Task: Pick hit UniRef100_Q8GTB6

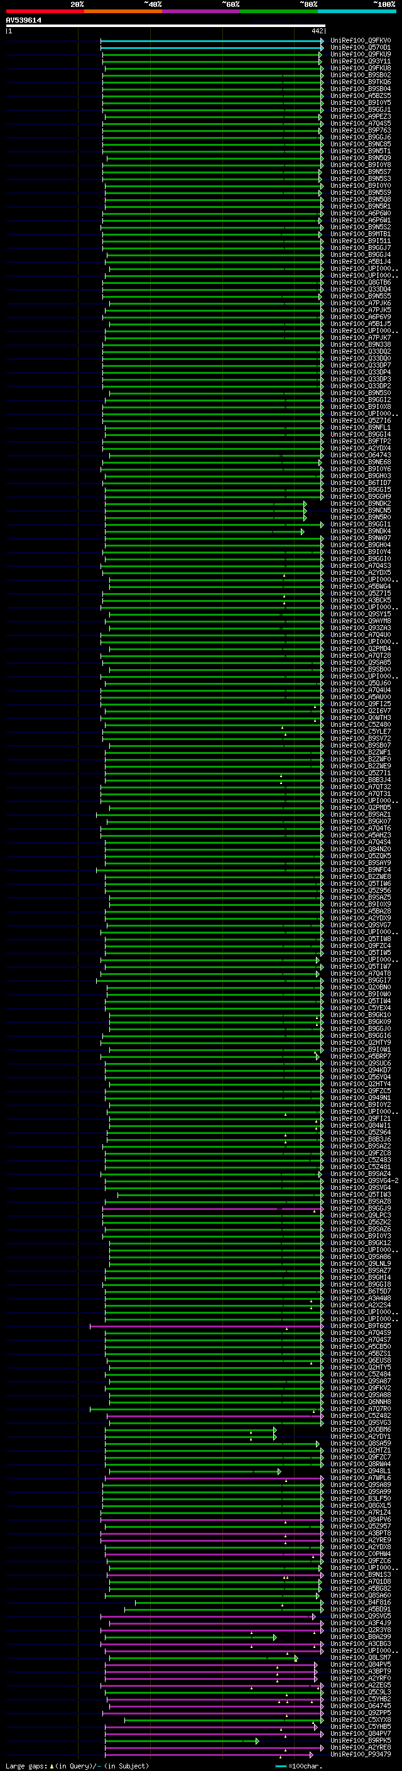Action: click(x=361, y=283)
